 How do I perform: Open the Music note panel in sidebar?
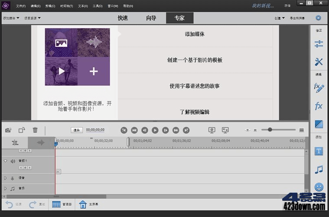319,169
